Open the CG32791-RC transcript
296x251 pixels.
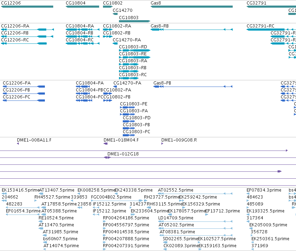(x=271, y=30)
